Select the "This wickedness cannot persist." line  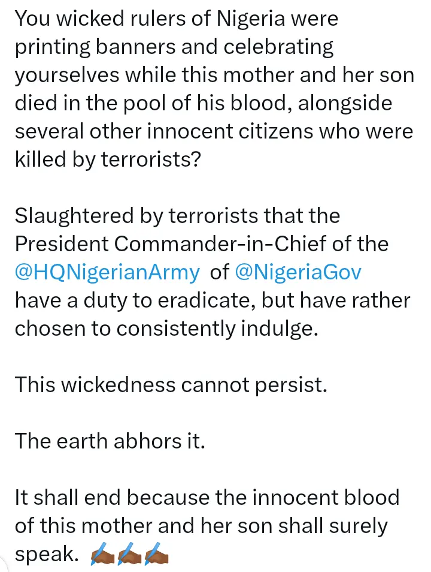[x=171, y=384]
